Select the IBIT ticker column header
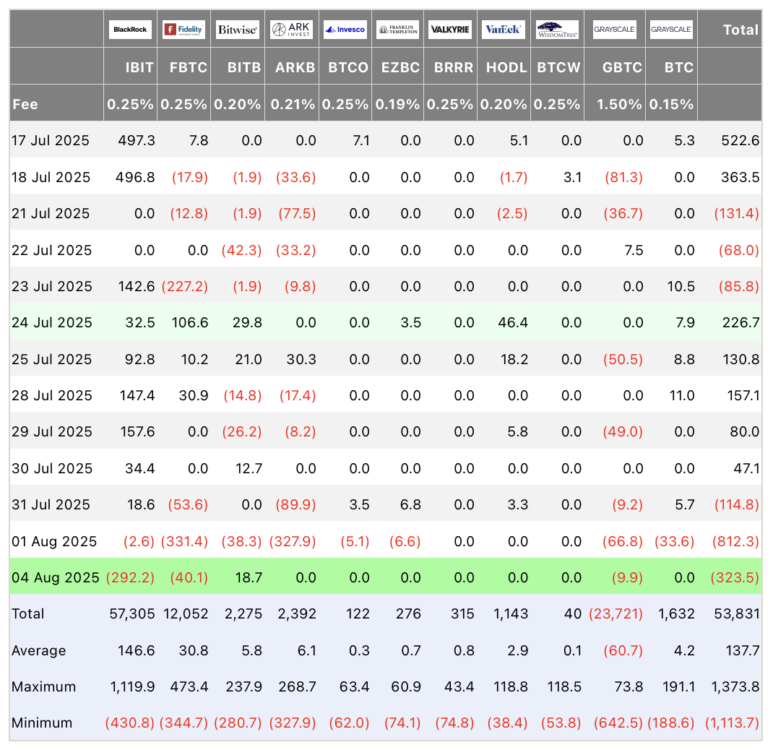This screenshot has width=773, height=750. [139, 67]
